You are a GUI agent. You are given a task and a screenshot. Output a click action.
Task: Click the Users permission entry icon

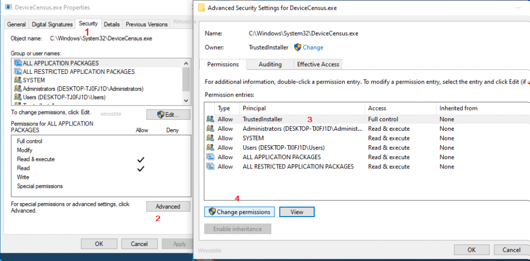pyautogui.click(x=210, y=148)
